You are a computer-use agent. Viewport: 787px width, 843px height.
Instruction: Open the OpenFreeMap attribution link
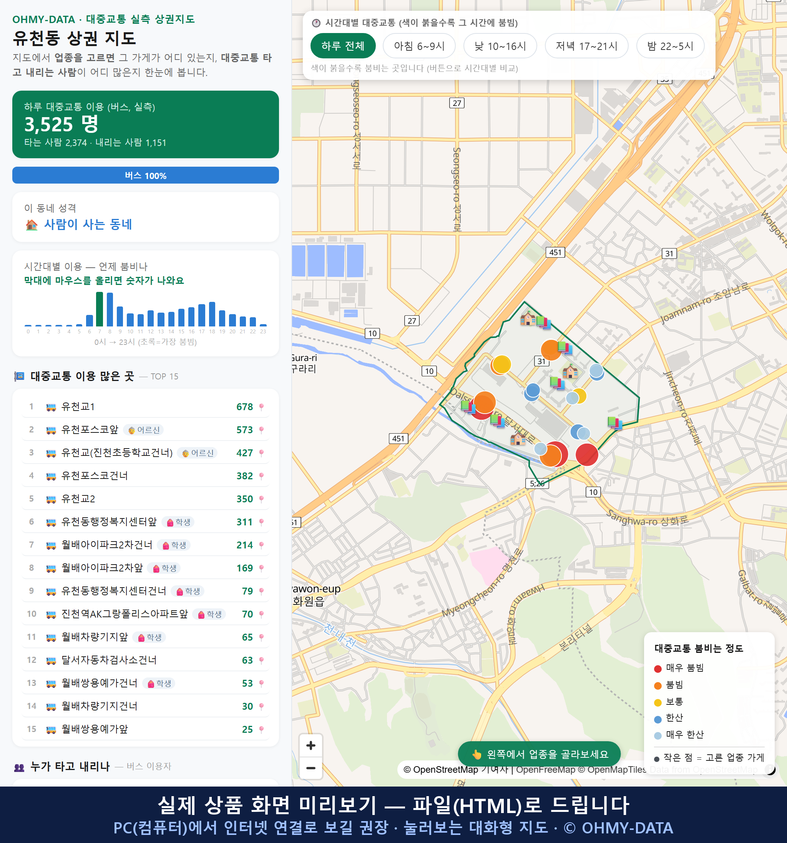coord(546,770)
